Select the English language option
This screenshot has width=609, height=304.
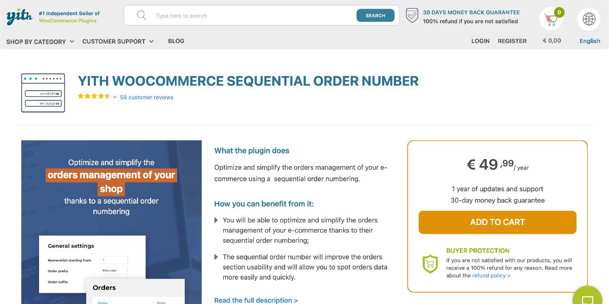(590, 41)
